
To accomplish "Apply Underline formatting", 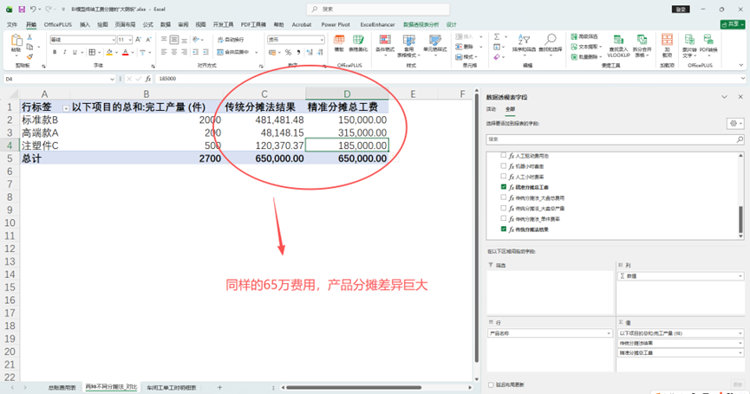I will point(75,52).
